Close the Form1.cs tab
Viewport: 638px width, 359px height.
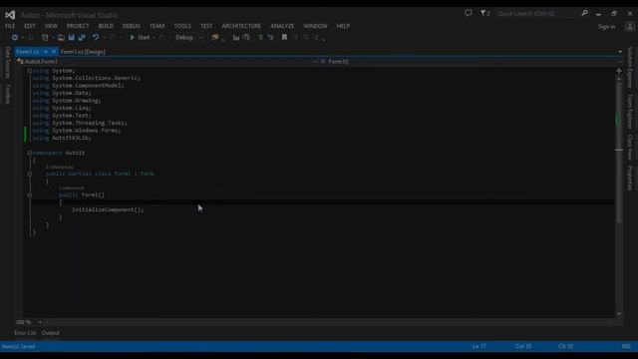click(54, 52)
